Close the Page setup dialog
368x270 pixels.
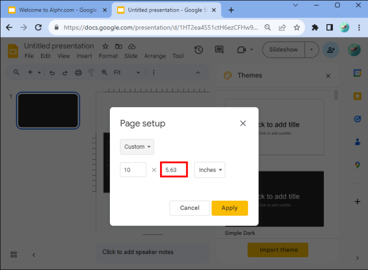pos(243,123)
